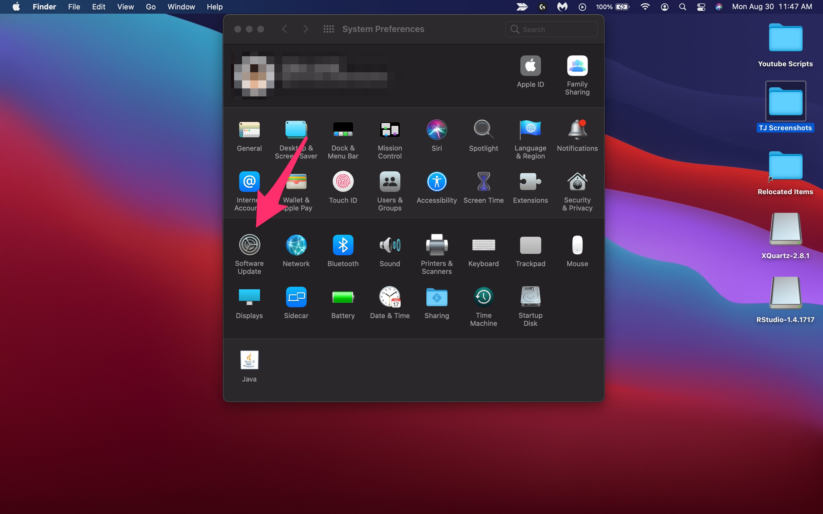Open the Wi-Fi status menu
The width and height of the screenshot is (823, 514).
click(x=645, y=7)
